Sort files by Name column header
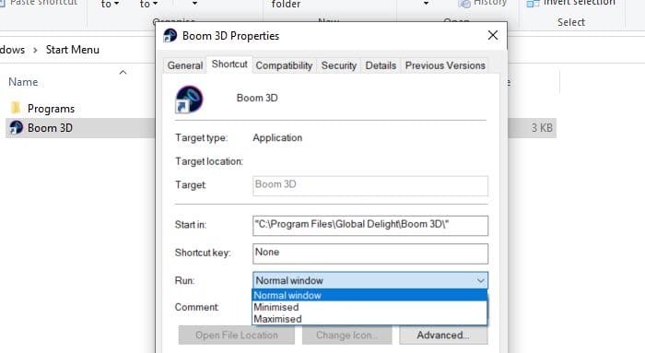This screenshot has width=645, height=353. (x=23, y=82)
